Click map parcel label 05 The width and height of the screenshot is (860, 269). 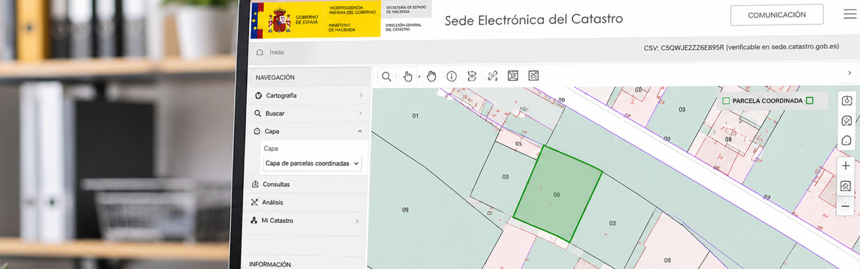click(x=518, y=144)
